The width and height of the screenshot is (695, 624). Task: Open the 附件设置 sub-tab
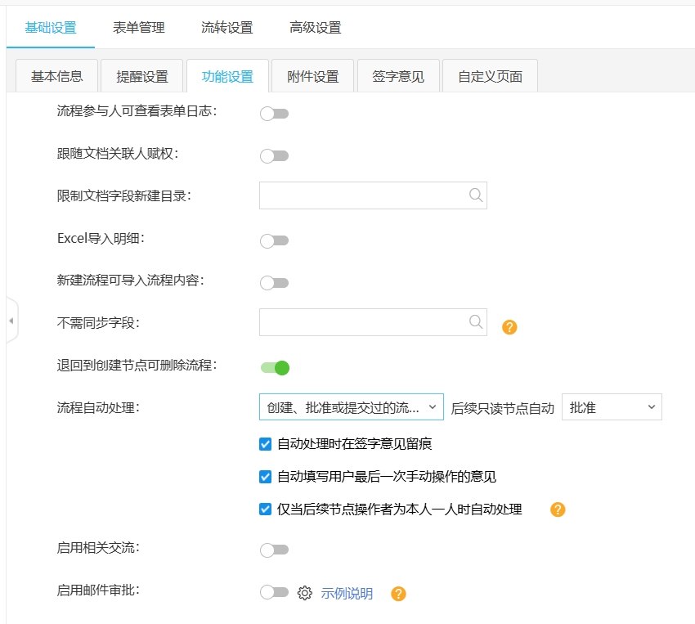312,77
